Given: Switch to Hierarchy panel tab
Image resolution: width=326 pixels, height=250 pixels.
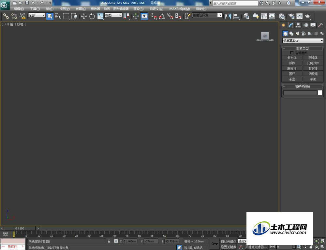Looking at the screenshot, I should coord(298,25).
